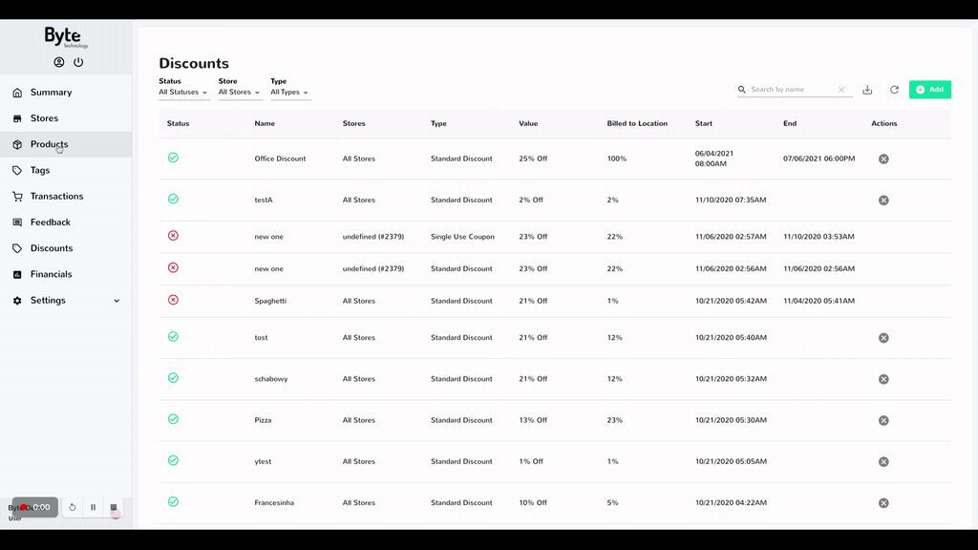This screenshot has width=978, height=550.
Task: Expand the Settings menu chevron
Action: tap(117, 301)
